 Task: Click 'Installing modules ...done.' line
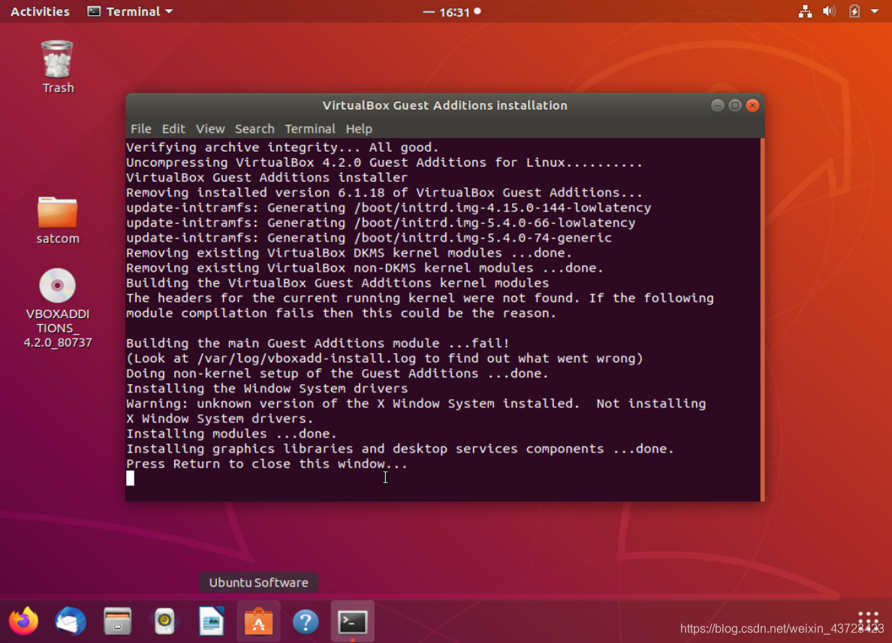click(231, 434)
